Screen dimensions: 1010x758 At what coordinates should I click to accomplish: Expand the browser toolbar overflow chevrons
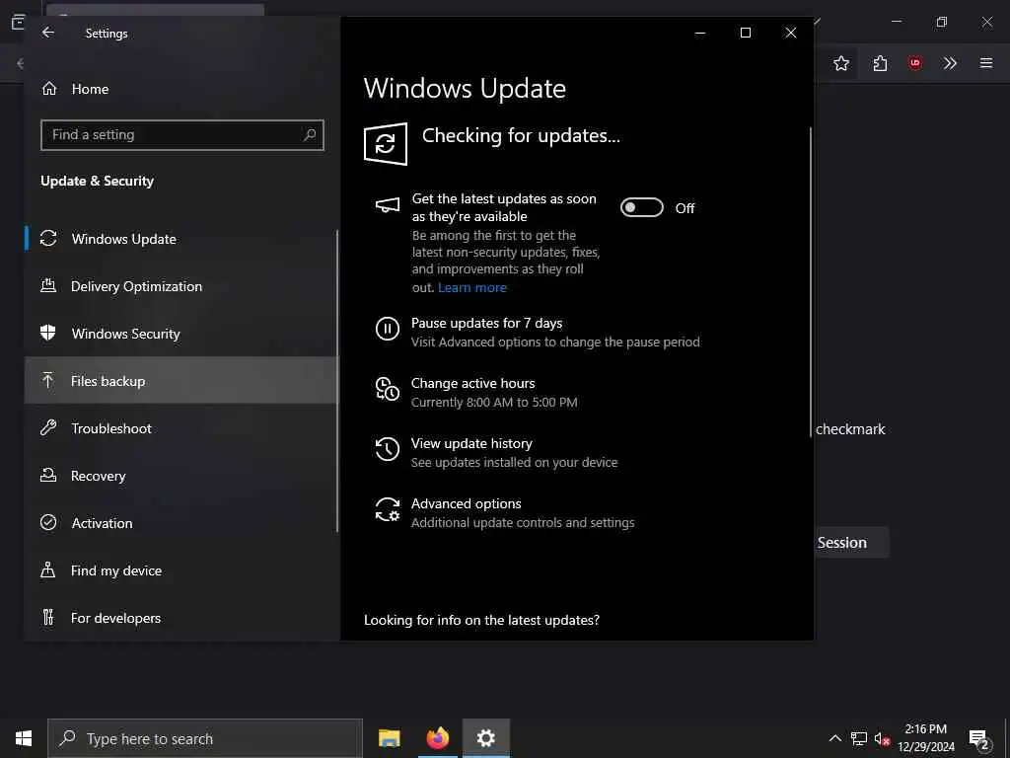[x=950, y=63]
